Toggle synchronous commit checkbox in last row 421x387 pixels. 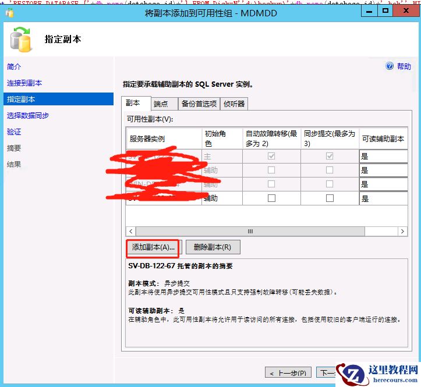[x=330, y=198]
